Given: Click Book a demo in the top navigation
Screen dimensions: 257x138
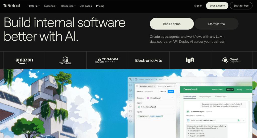Looking at the screenshot, I should tap(217, 6).
